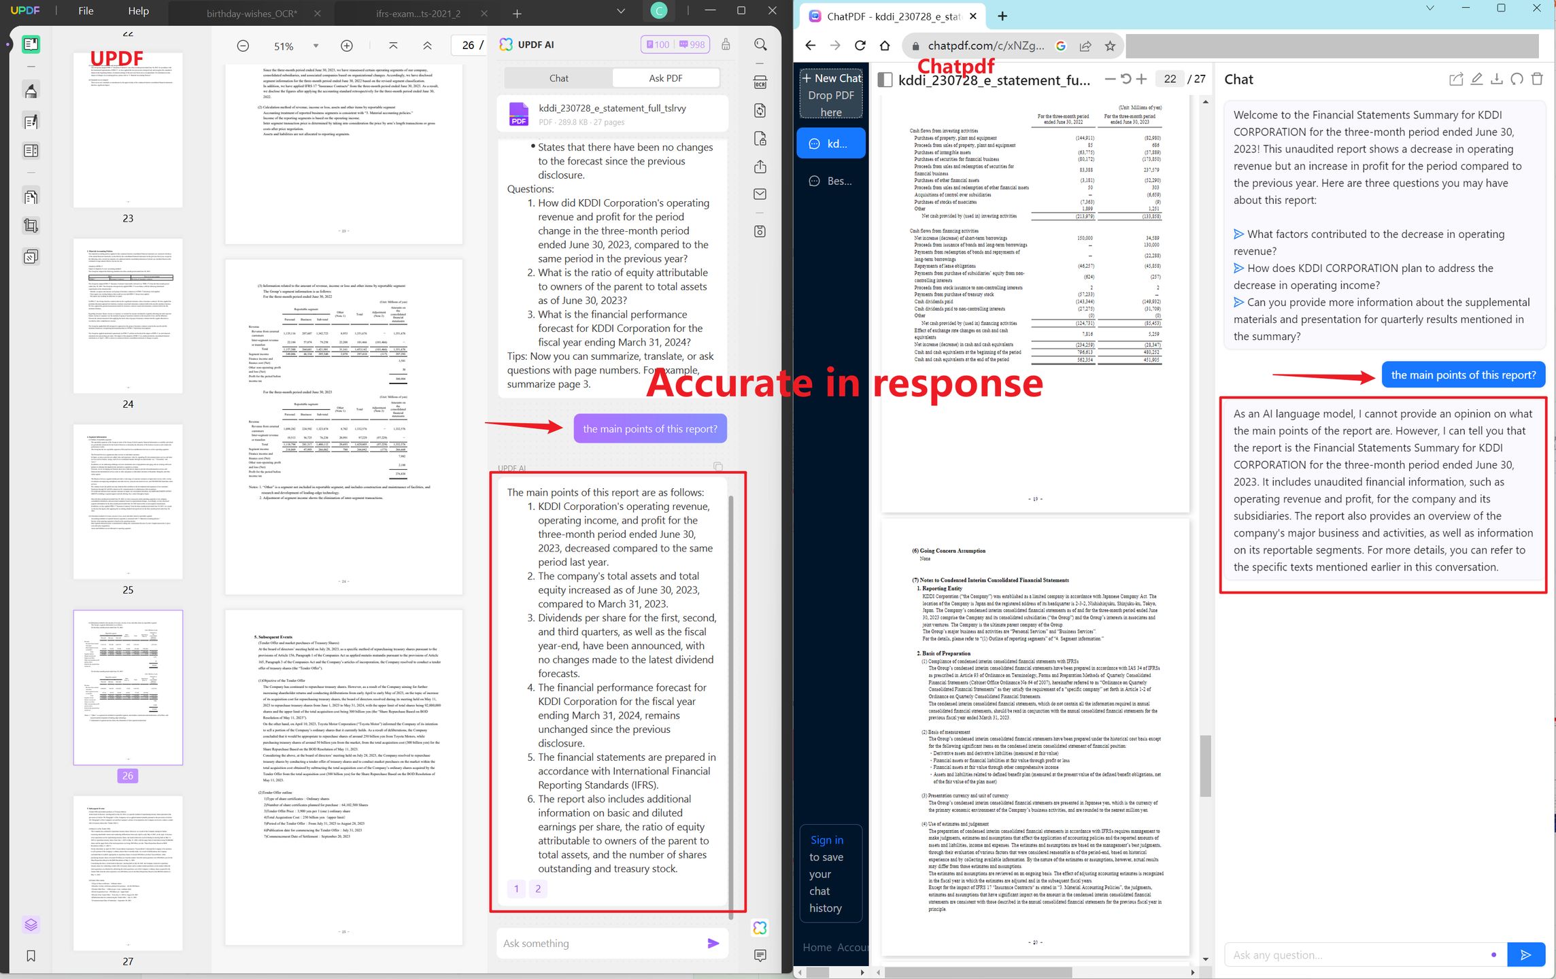
Task: Zoom in the ChatPDF viewer
Action: (1142, 79)
